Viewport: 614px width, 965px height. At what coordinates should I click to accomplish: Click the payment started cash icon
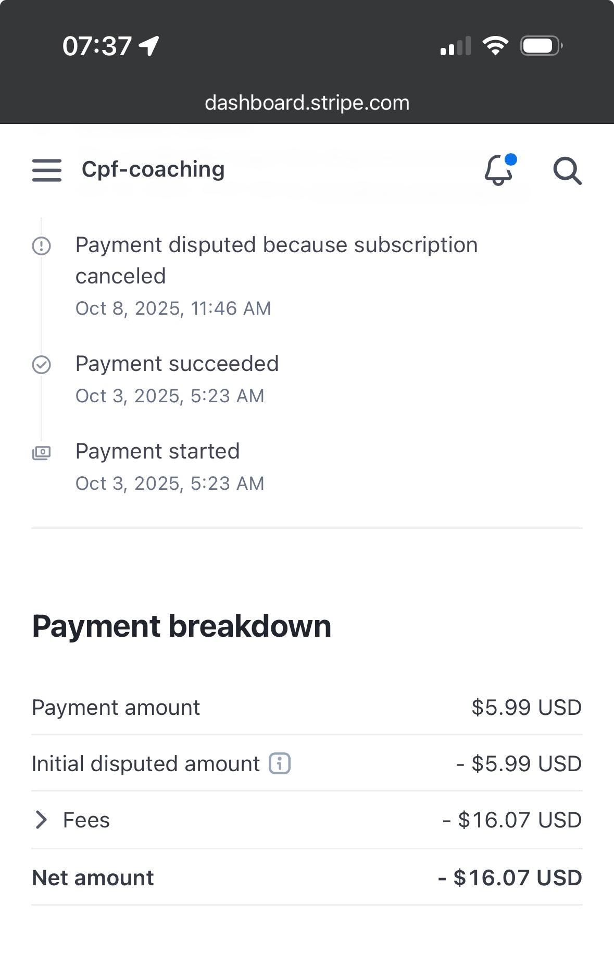click(x=42, y=453)
